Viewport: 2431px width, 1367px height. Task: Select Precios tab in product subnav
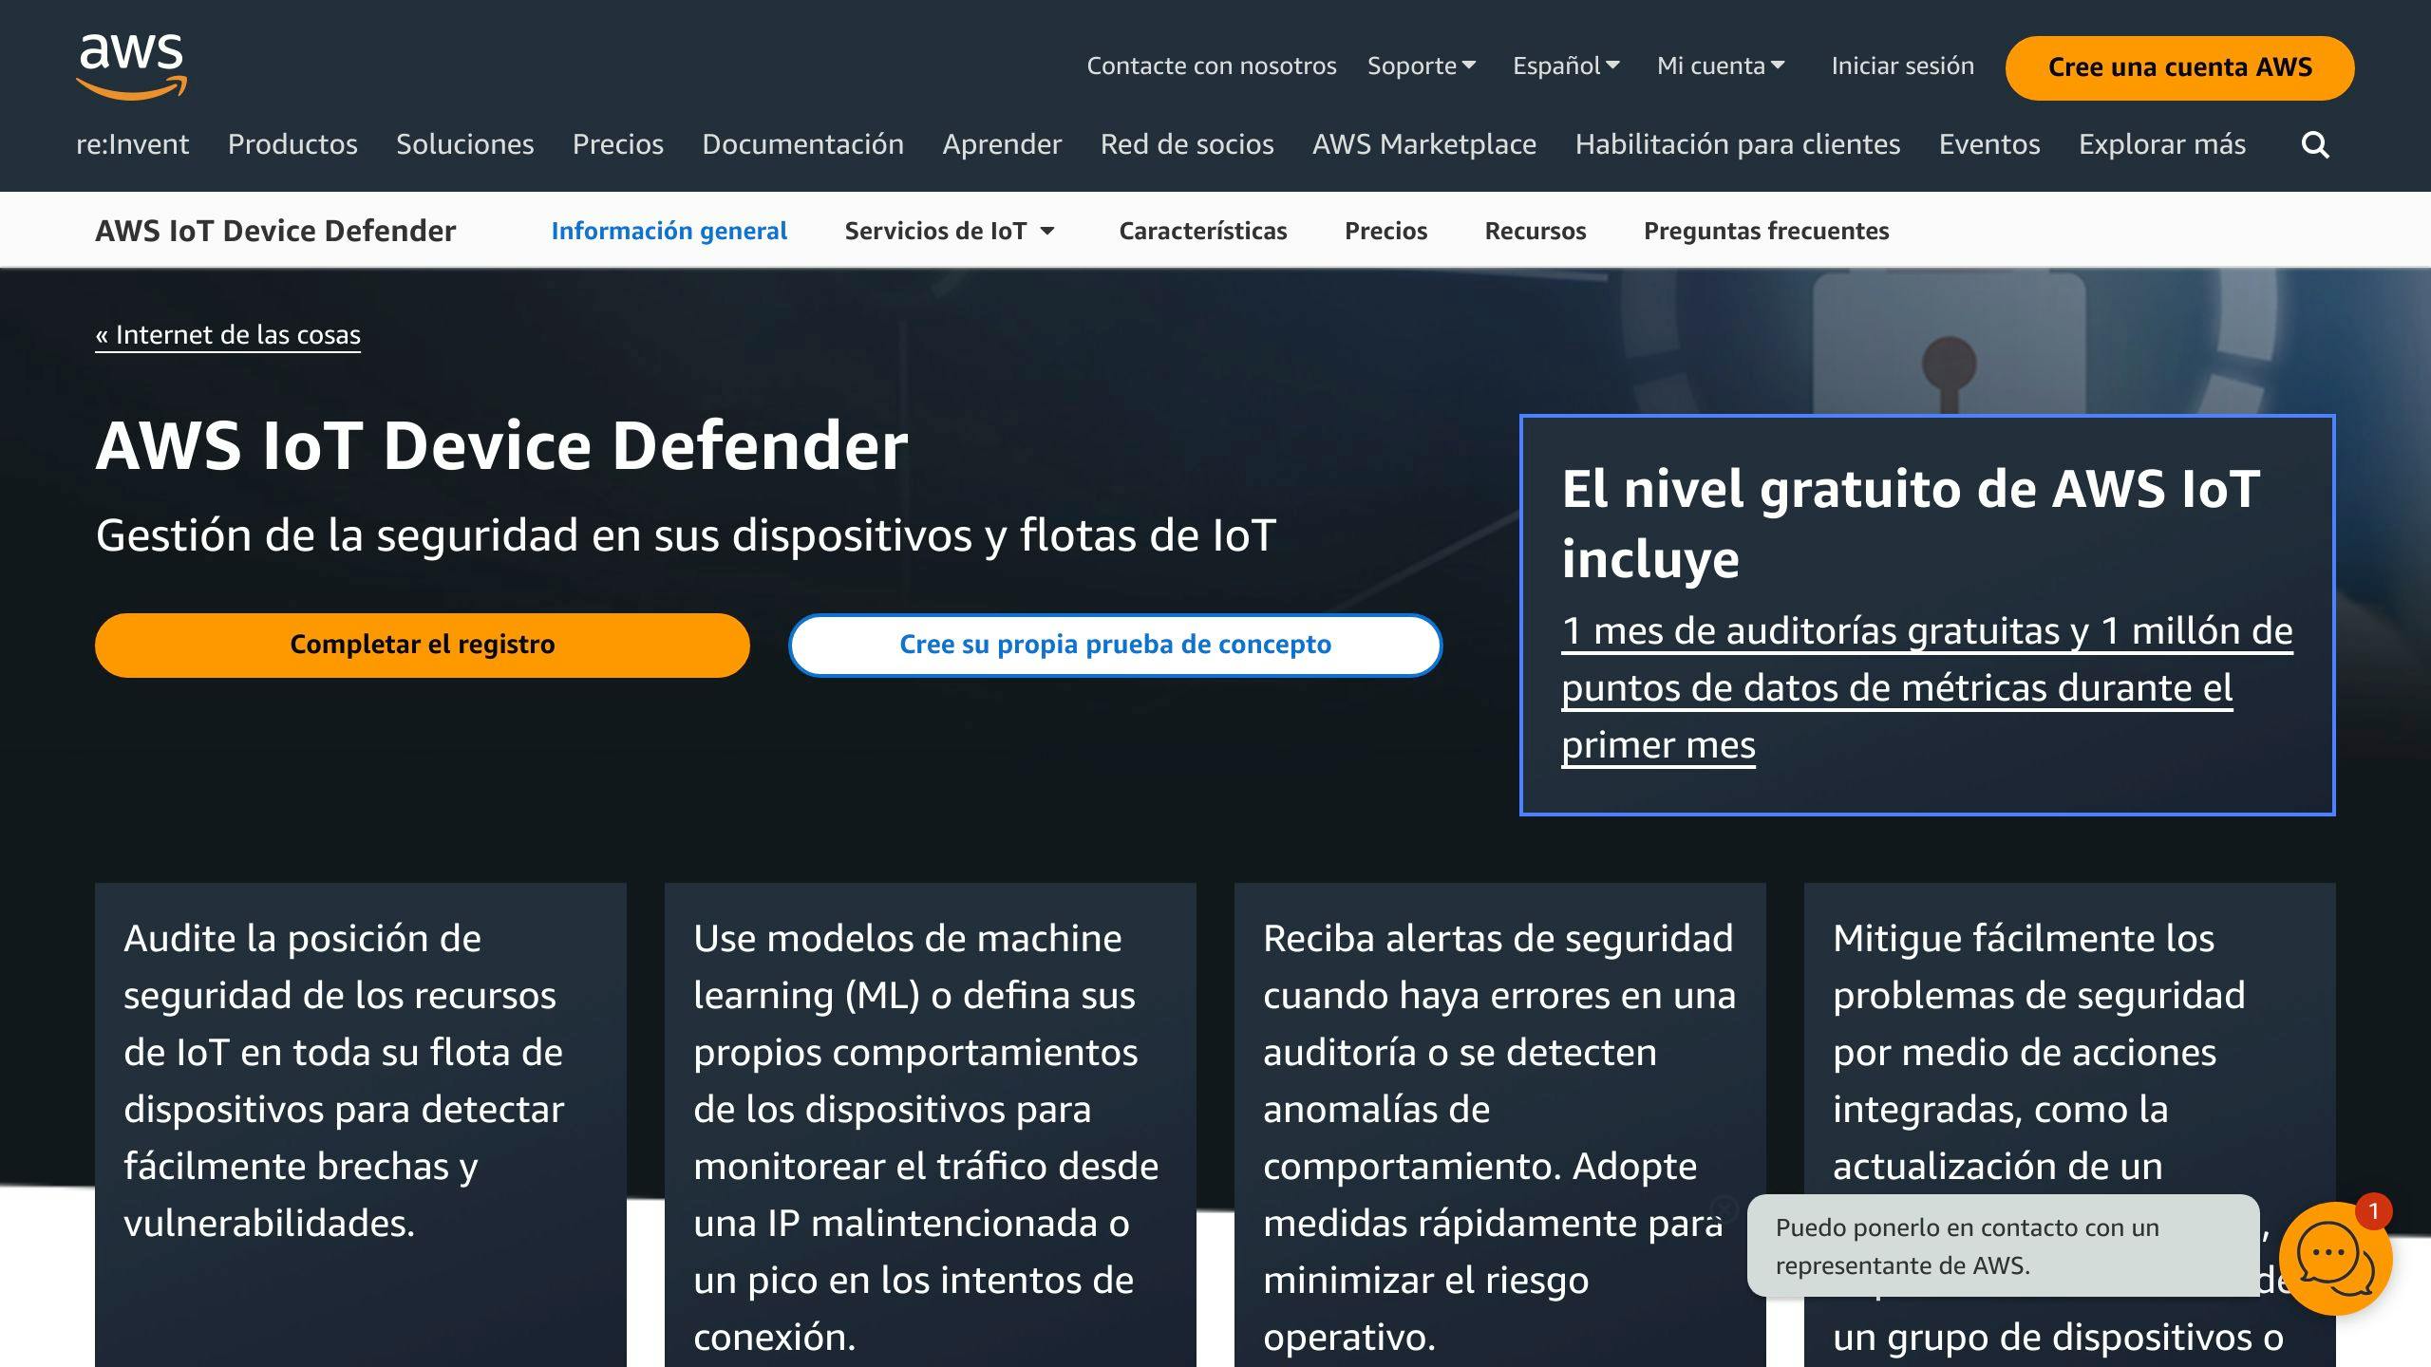click(1386, 231)
